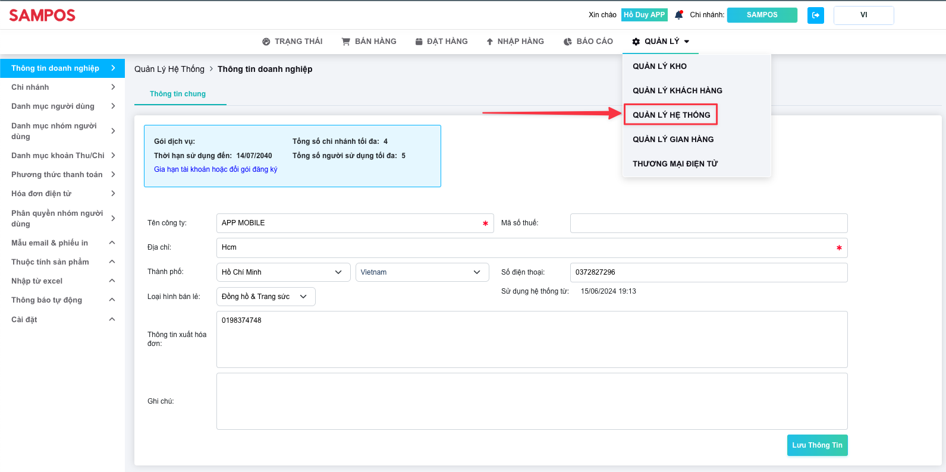Open the BÁO CÁO menu
This screenshot has width=946, height=472.
[589, 42]
